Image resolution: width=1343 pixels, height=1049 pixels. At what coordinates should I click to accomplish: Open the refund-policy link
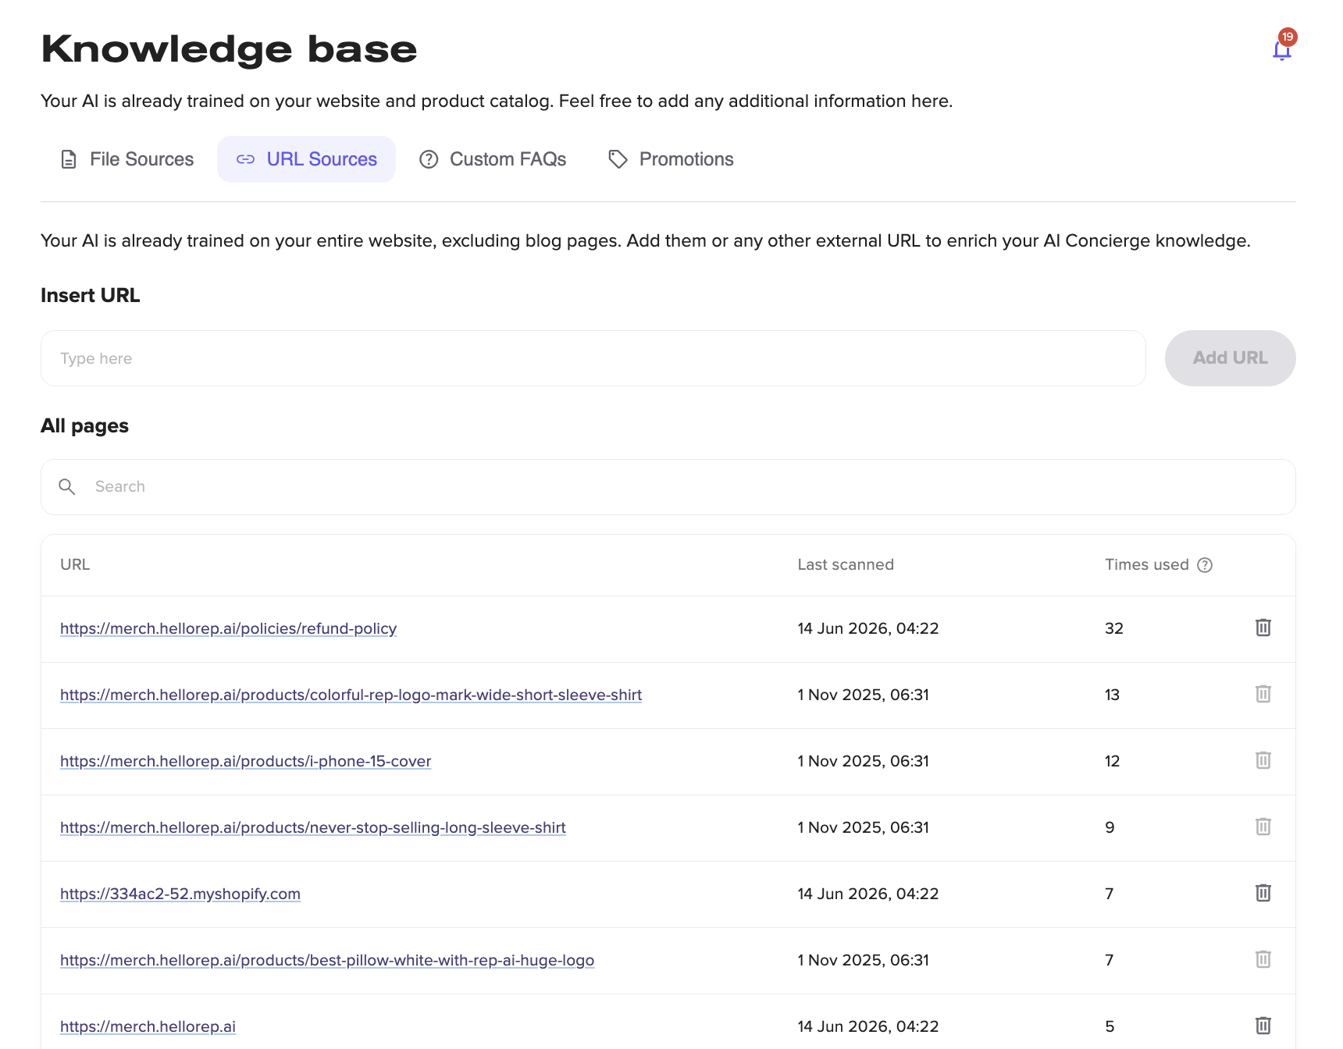pyautogui.click(x=228, y=629)
